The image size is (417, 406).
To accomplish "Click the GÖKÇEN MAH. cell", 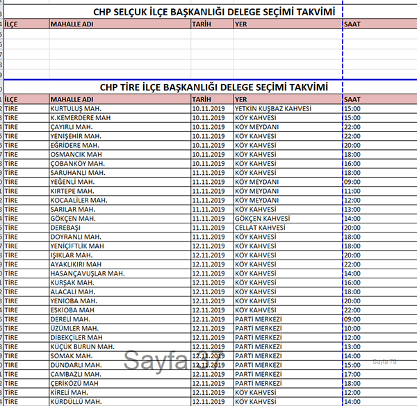I will pos(120,219).
